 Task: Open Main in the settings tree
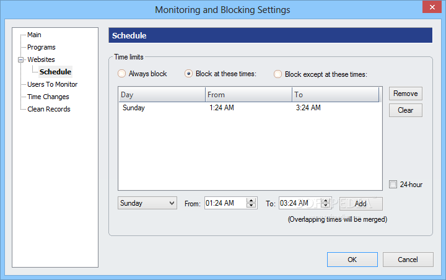(x=34, y=35)
